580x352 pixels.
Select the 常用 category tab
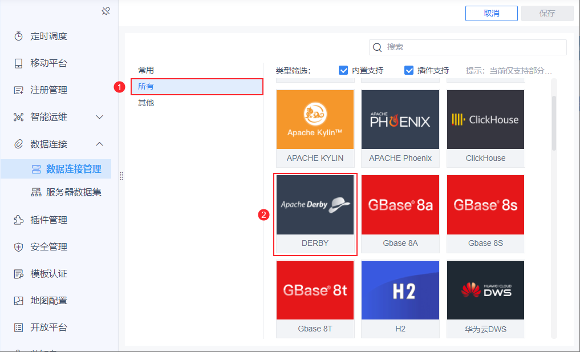tap(146, 70)
